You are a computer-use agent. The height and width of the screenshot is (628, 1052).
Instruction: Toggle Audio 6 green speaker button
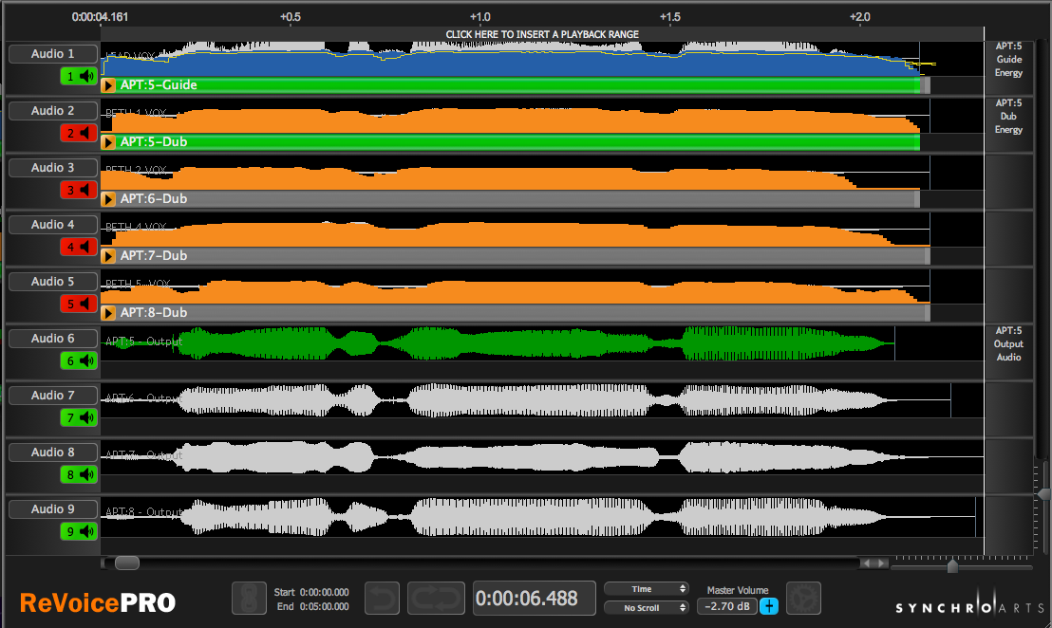point(80,360)
